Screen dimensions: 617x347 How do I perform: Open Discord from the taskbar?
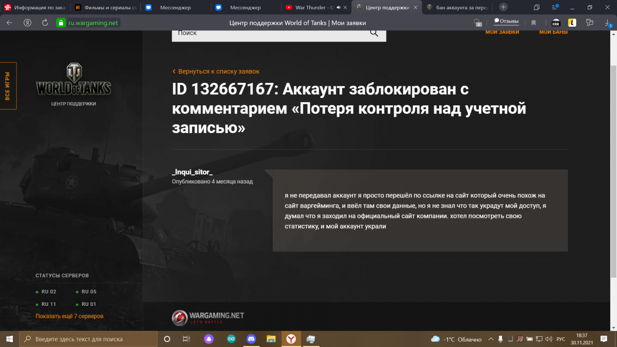pyautogui.click(x=251, y=339)
